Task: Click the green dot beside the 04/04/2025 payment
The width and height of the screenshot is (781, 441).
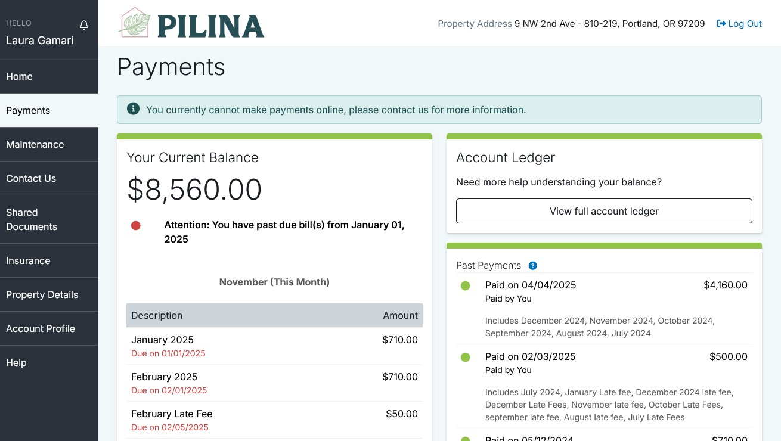Action: pos(466,286)
